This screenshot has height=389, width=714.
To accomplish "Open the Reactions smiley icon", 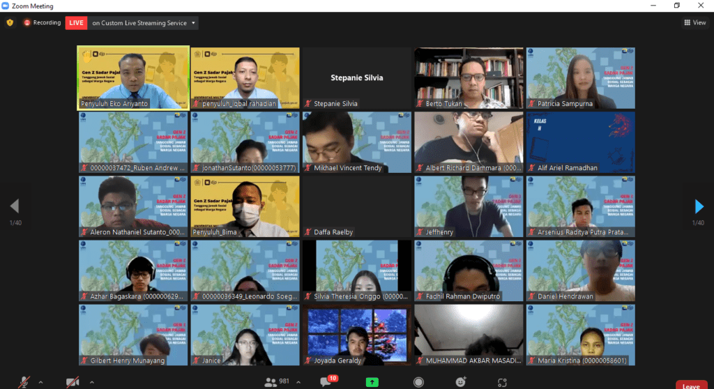I will pos(460,382).
